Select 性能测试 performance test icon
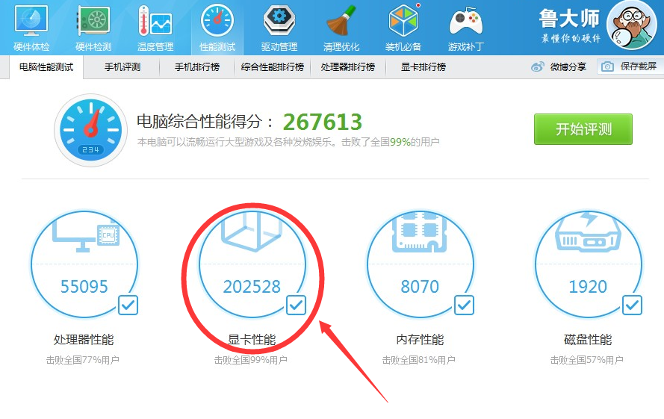Viewport: 664px width, 419px height. (217, 20)
